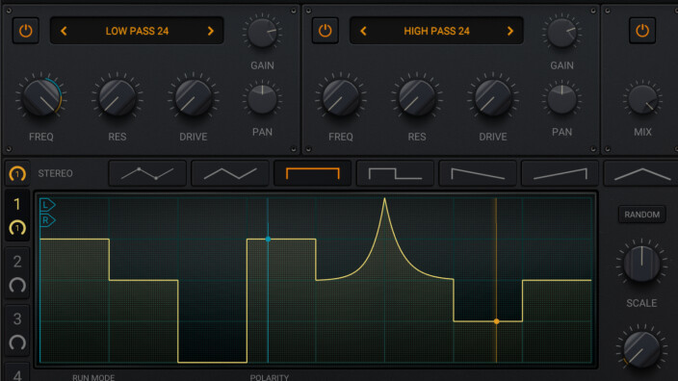Toggle the loop icon under slot 2
This screenshot has height=381, width=678.
coord(17,285)
